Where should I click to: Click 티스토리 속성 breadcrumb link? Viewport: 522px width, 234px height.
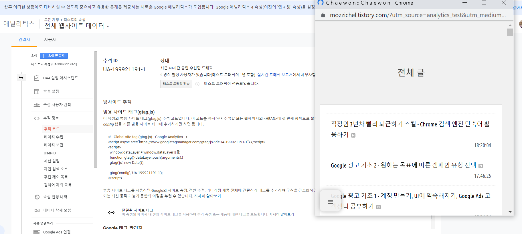pos(74,20)
